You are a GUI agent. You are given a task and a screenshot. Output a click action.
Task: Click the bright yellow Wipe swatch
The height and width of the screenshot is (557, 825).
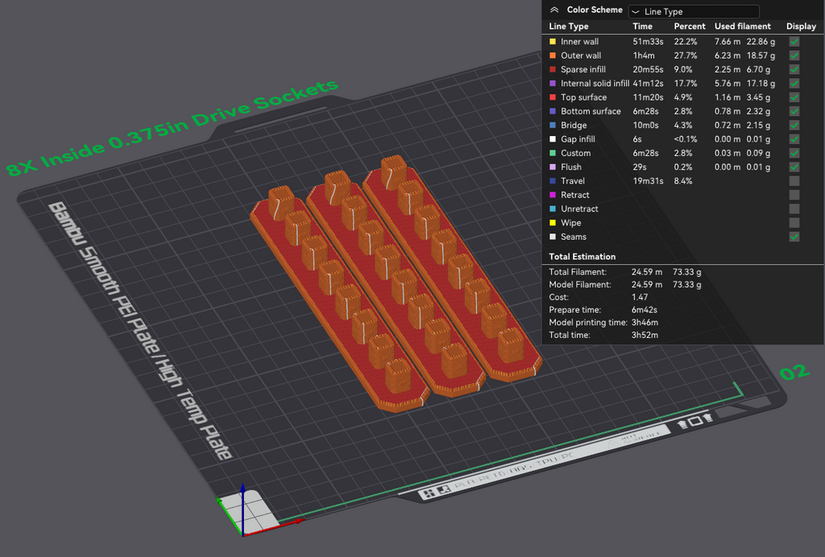pos(553,222)
